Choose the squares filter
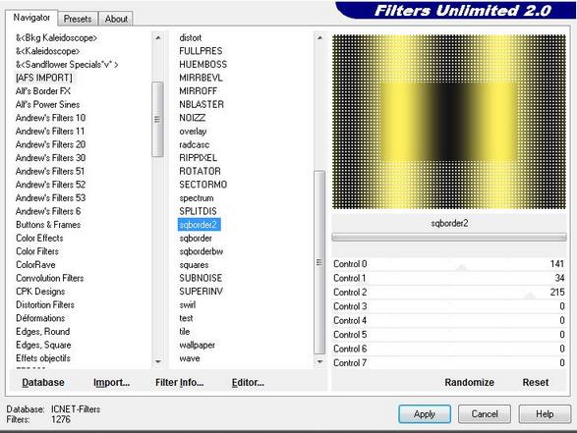This screenshot has height=433, width=577. pyautogui.click(x=194, y=265)
